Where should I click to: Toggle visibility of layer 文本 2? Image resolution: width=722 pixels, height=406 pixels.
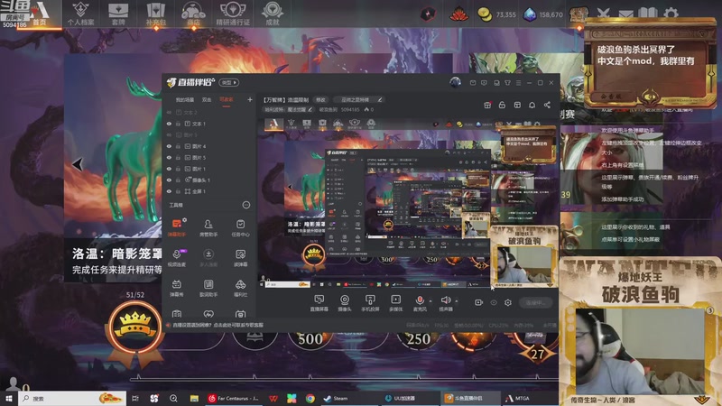coord(169,112)
